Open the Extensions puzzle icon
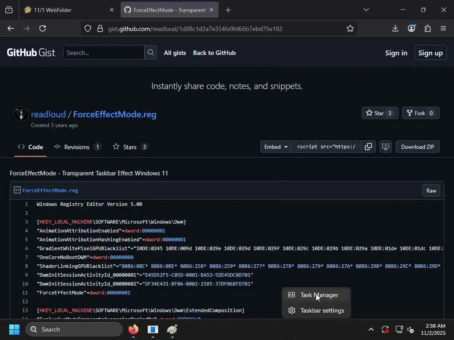The height and width of the screenshot is (340, 454). pos(428,28)
